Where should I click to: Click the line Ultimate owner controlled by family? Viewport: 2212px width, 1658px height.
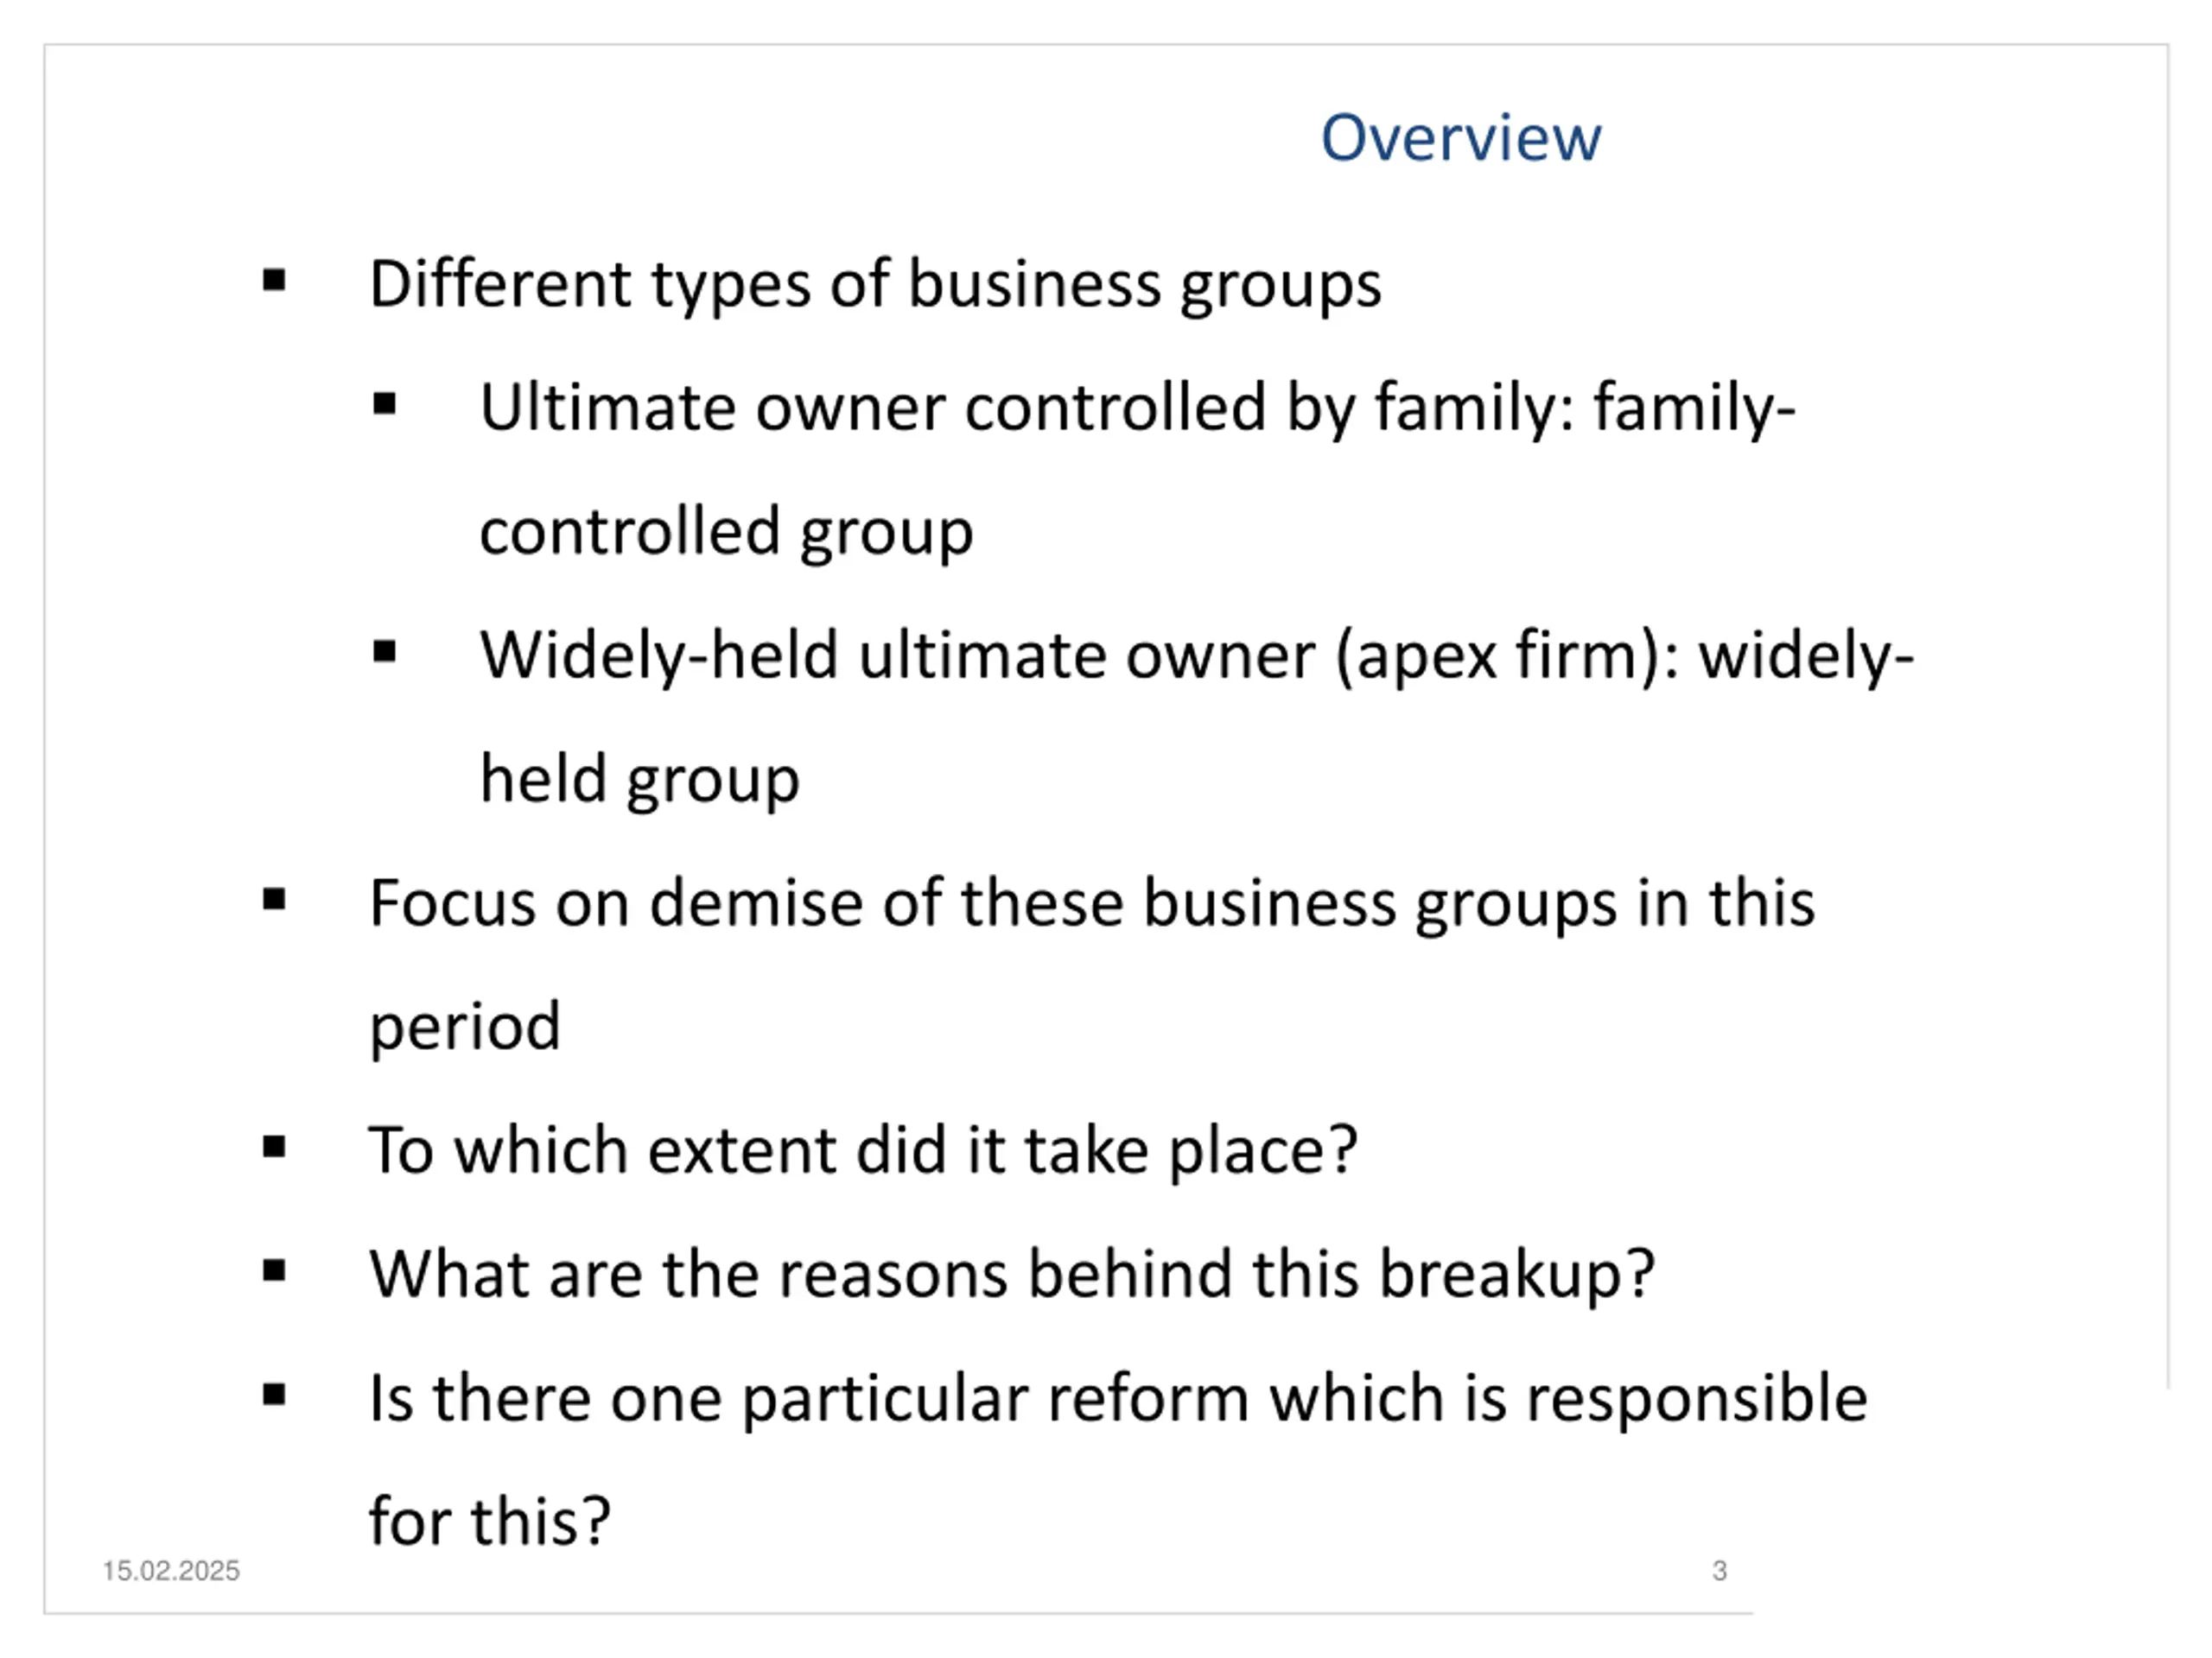(1137, 408)
